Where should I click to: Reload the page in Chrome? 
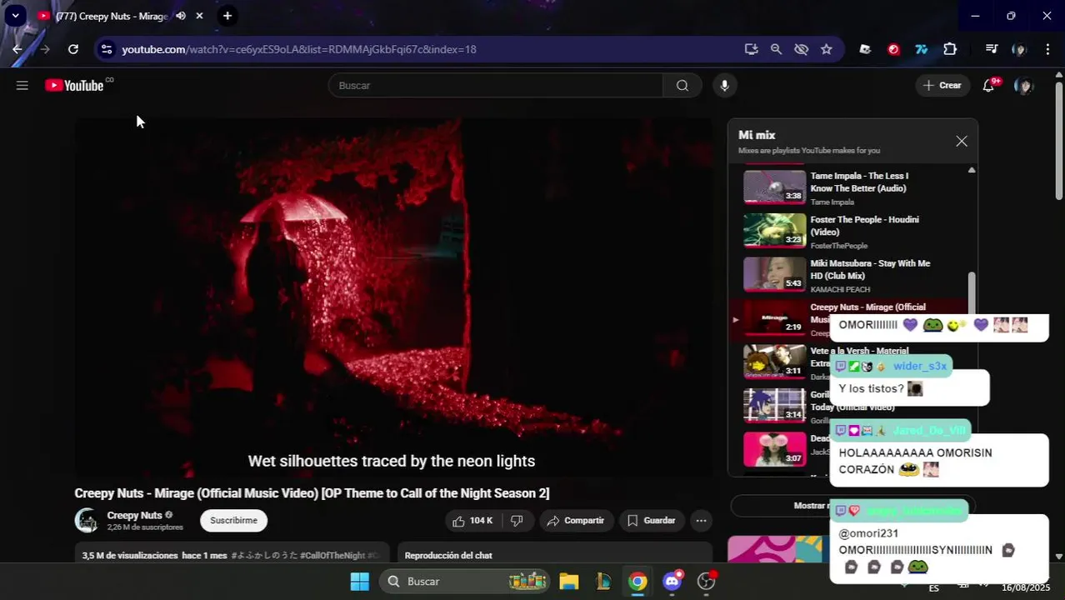tap(73, 49)
